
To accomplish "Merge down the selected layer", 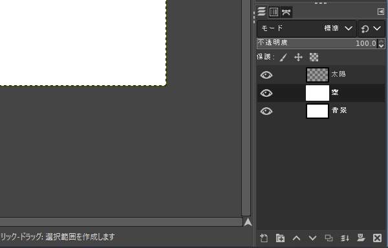I will point(345,238).
